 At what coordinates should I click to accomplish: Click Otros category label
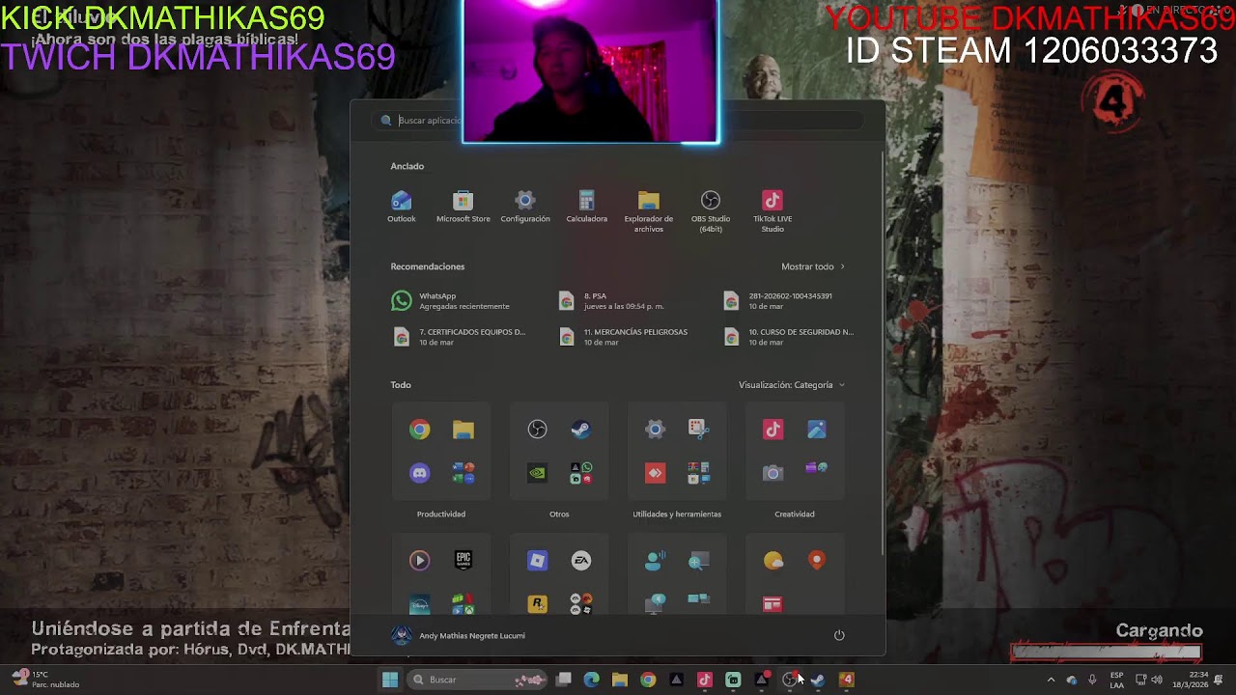(x=559, y=514)
